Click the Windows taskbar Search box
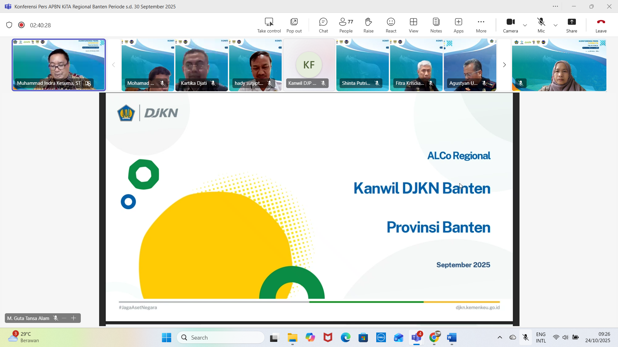 coord(221,337)
